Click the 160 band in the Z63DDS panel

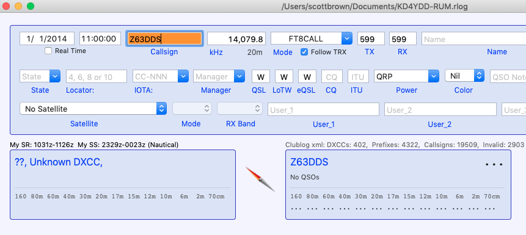296,197
